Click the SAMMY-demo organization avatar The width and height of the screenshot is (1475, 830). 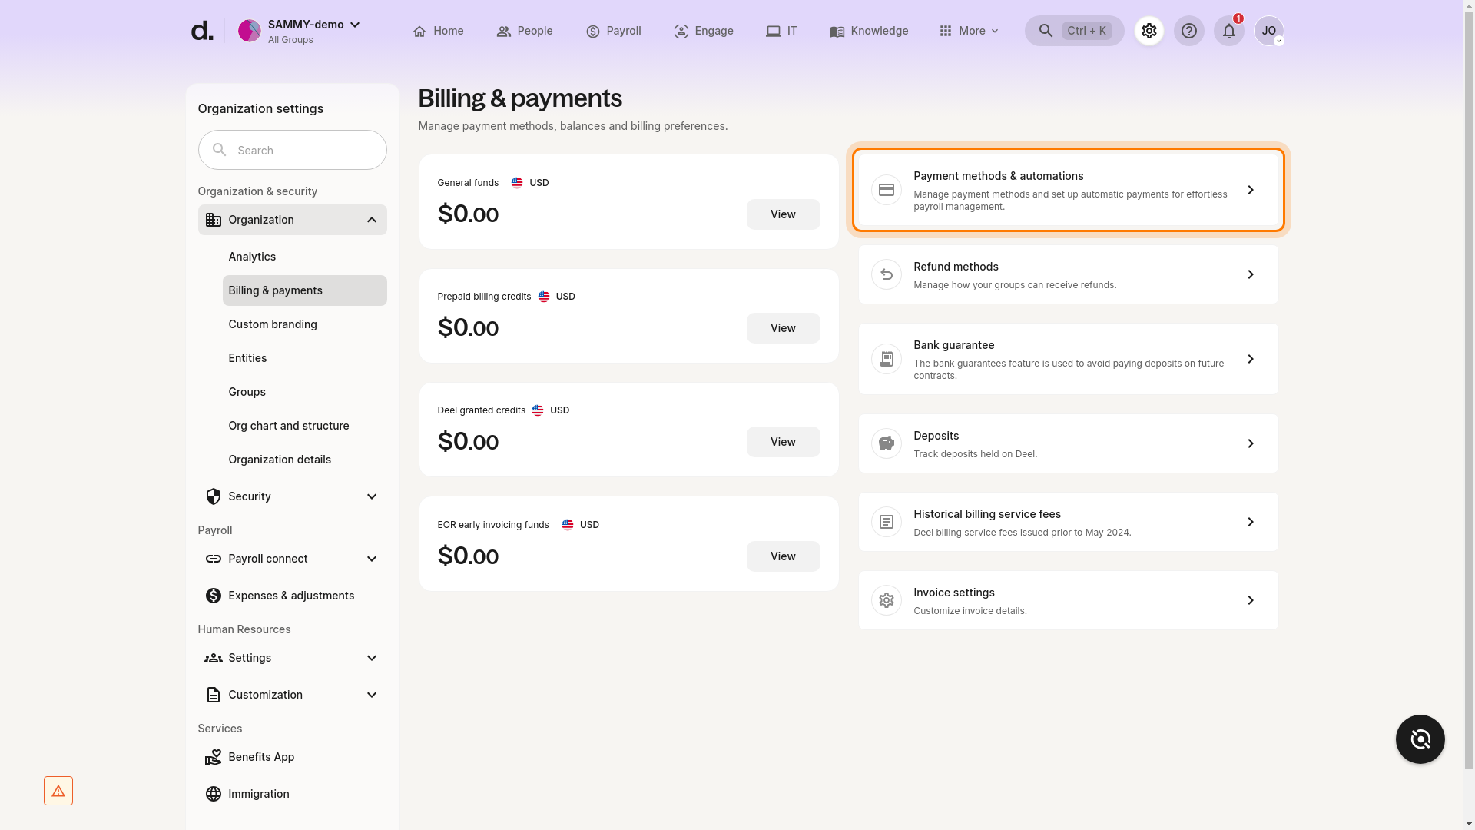(250, 31)
